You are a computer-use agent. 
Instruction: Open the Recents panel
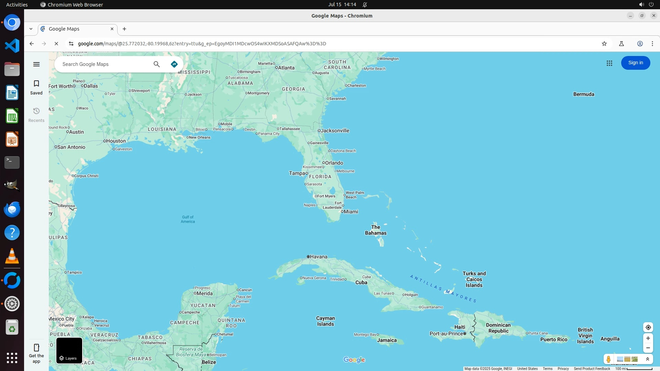coord(36,115)
